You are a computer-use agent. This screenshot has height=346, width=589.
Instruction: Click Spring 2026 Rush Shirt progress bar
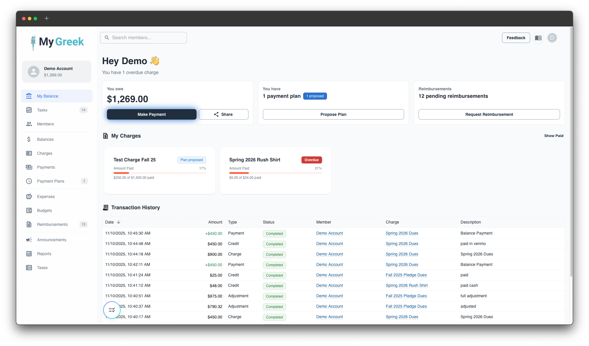pyautogui.click(x=275, y=173)
